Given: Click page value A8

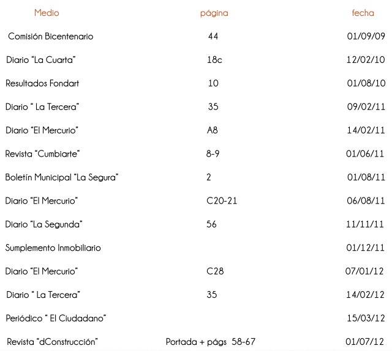Looking at the screenshot, I should (x=213, y=130).
